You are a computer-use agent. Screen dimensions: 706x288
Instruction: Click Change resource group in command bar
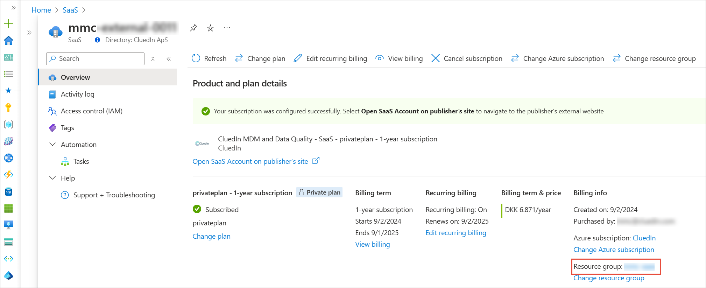654,58
